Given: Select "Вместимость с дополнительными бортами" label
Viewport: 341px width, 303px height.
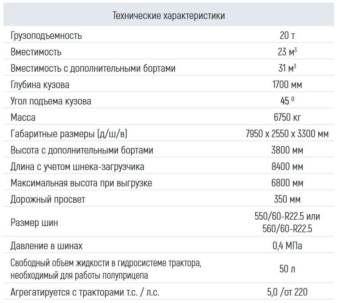Looking at the screenshot, I should click(x=93, y=68).
